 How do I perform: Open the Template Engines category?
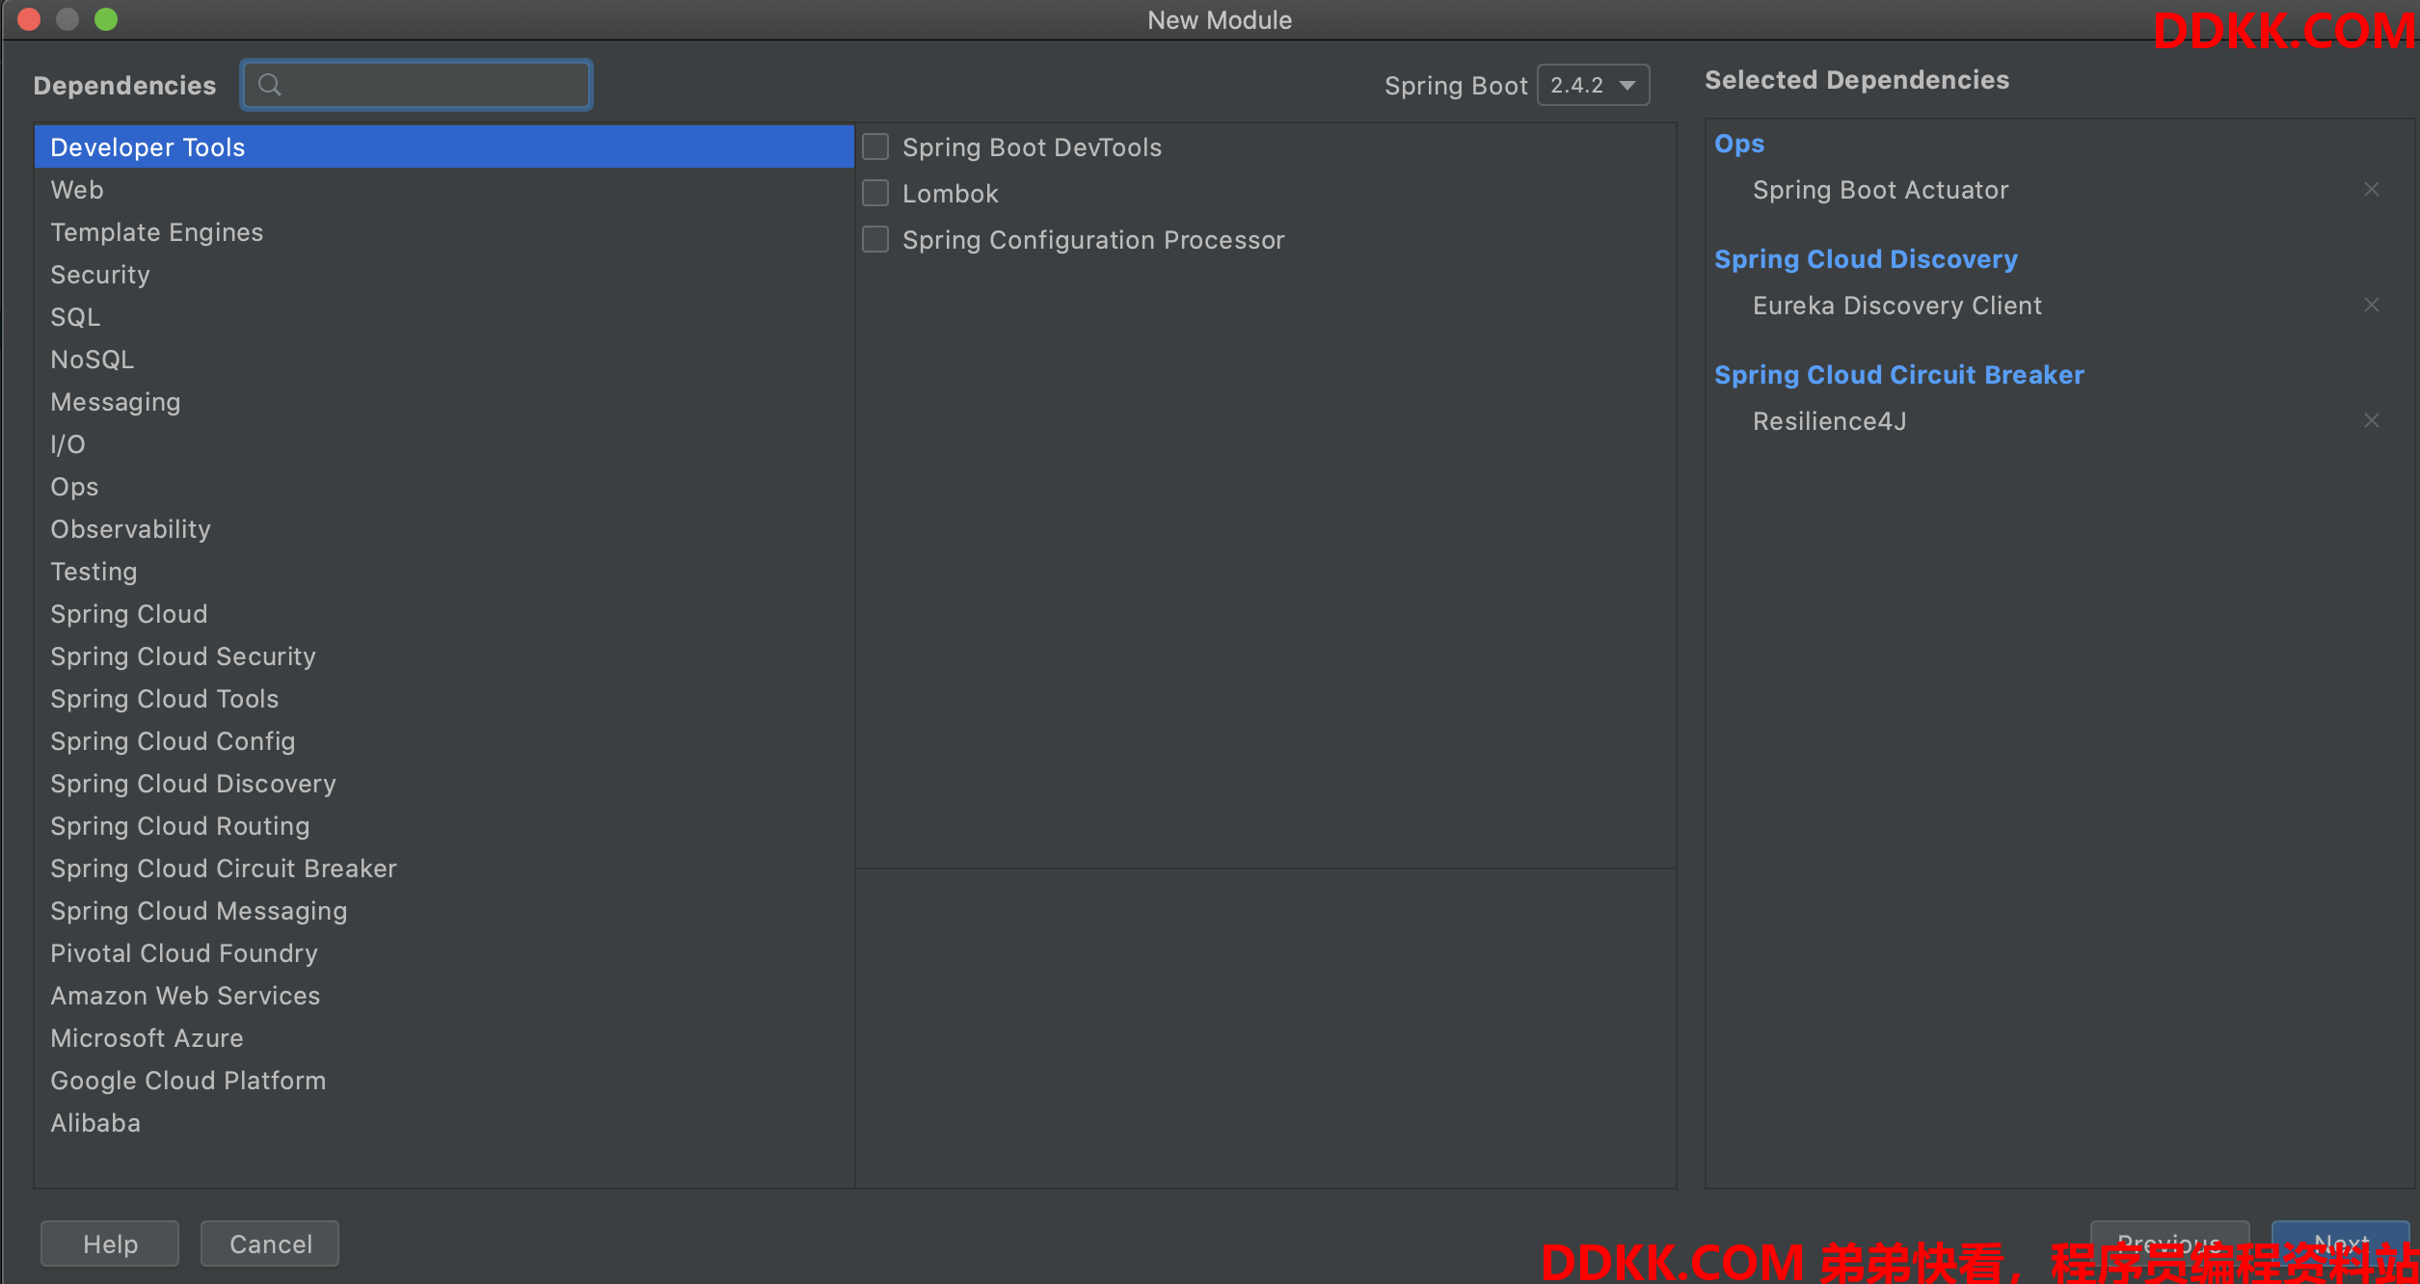(444, 231)
